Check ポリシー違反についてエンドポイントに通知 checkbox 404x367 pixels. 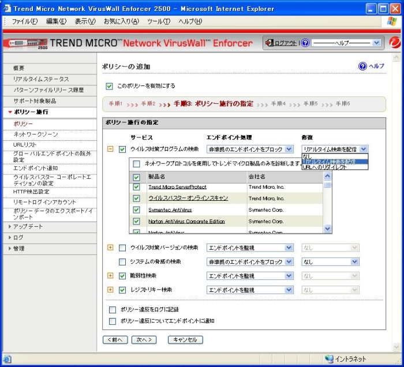click(113, 321)
